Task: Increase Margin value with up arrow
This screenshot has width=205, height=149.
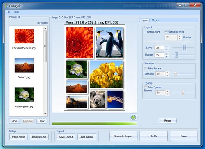Action: (166, 54)
